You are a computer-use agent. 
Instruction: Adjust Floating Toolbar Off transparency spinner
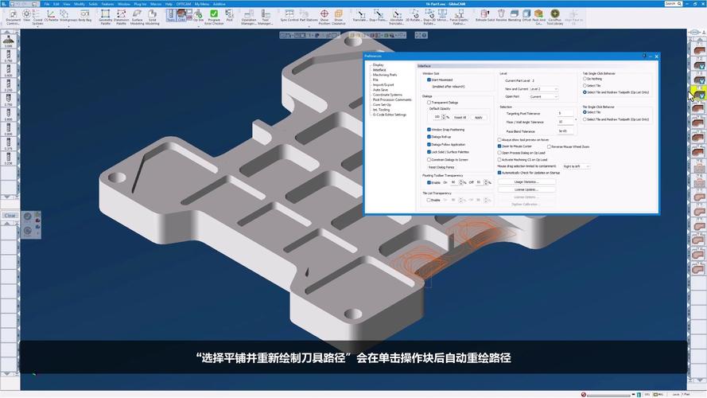point(486,182)
